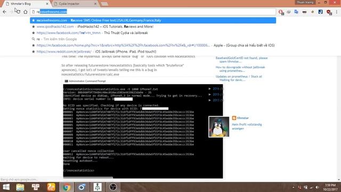The height and width of the screenshot is (192, 341).
Task: Select the receivefreesms.com suggestion
Action: pyautogui.click(x=153, y=20)
